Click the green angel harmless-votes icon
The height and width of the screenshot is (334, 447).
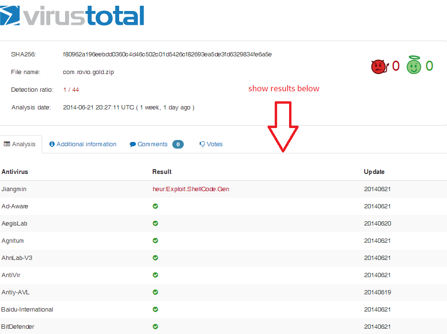[414, 65]
